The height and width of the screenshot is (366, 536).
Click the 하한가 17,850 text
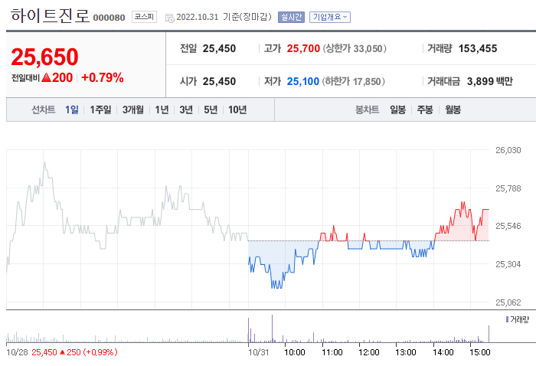[354, 81]
